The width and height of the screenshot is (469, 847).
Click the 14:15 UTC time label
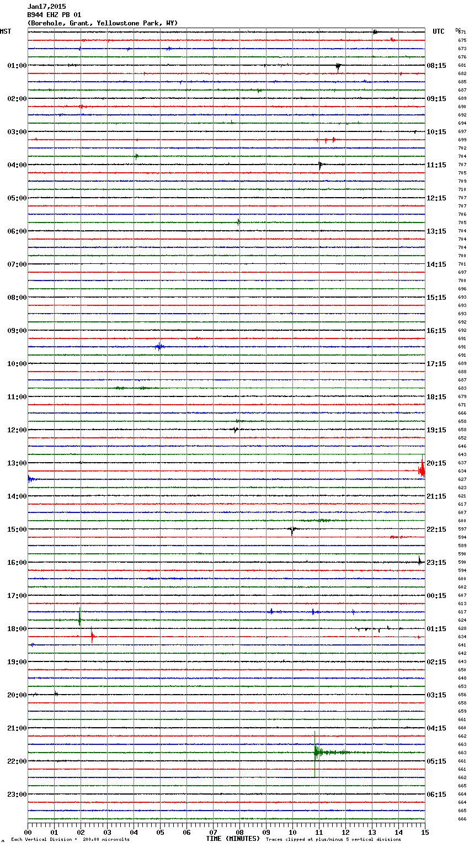click(x=436, y=264)
